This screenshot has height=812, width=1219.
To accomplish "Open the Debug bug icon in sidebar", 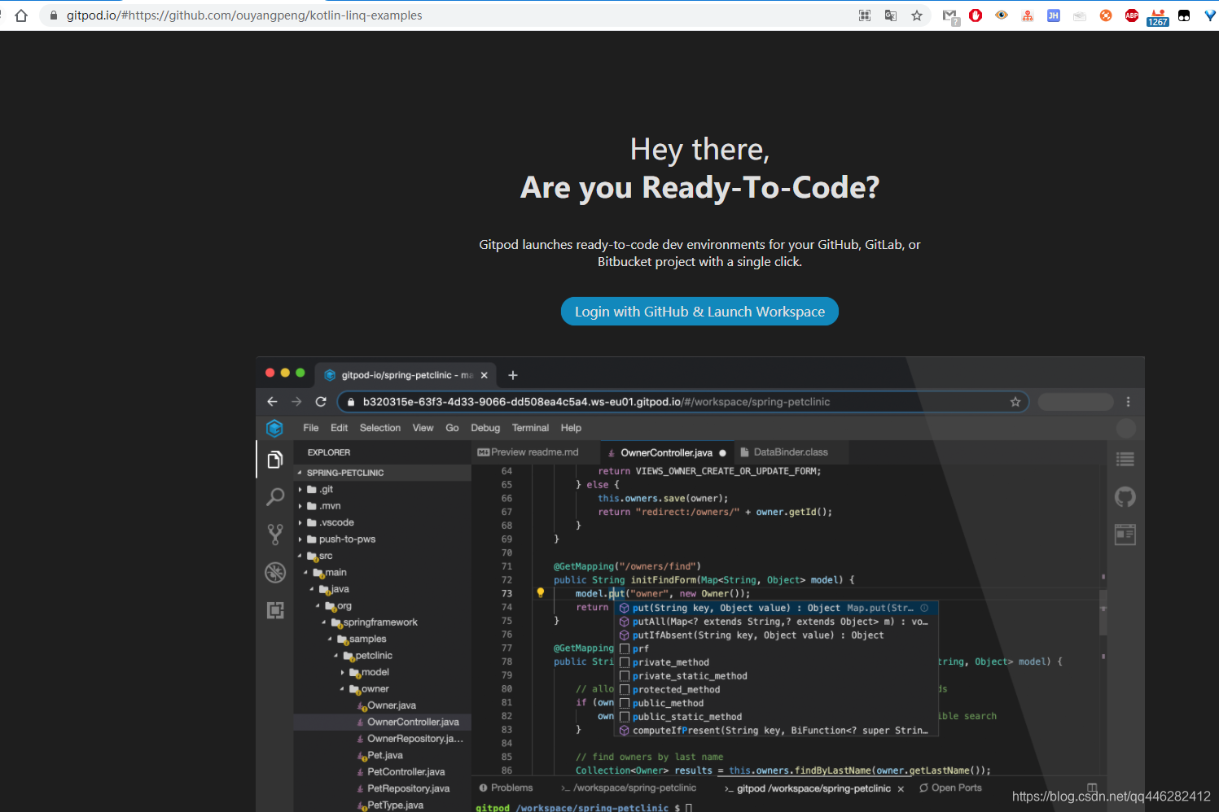I will point(275,572).
